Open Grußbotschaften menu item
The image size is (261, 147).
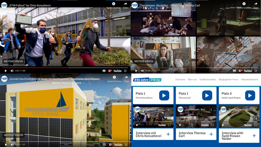[x=208, y=79]
